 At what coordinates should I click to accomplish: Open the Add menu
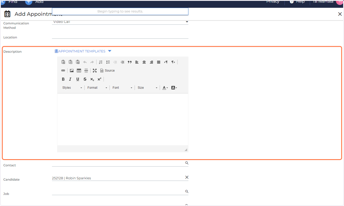[x=34, y=2]
